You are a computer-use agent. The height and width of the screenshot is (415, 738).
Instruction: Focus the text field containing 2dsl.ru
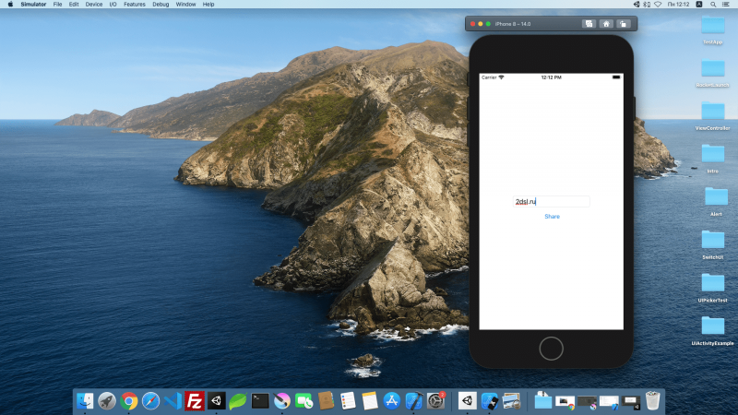551,201
